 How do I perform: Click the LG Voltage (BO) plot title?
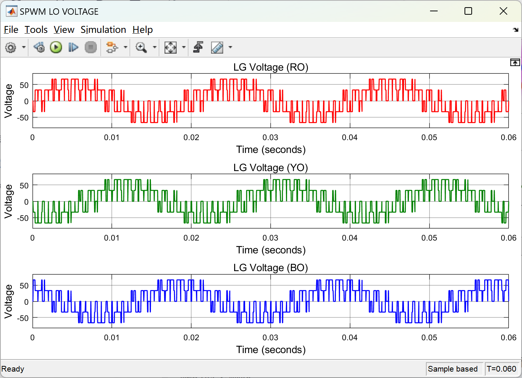coord(271,268)
